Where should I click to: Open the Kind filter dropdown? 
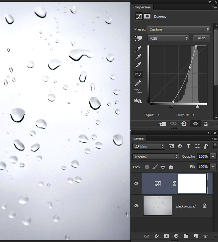point(149,146)
